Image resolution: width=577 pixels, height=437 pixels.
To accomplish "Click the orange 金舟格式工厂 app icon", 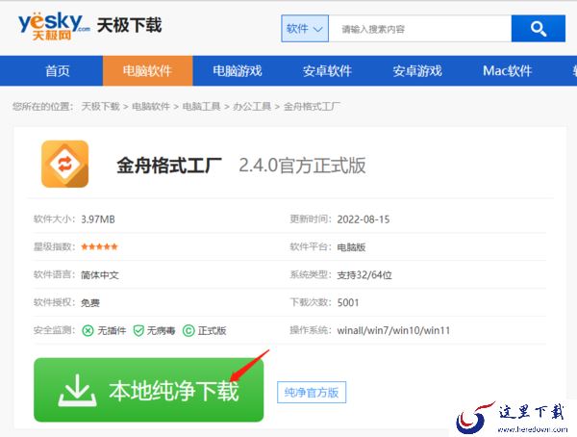I will [64, 164].
